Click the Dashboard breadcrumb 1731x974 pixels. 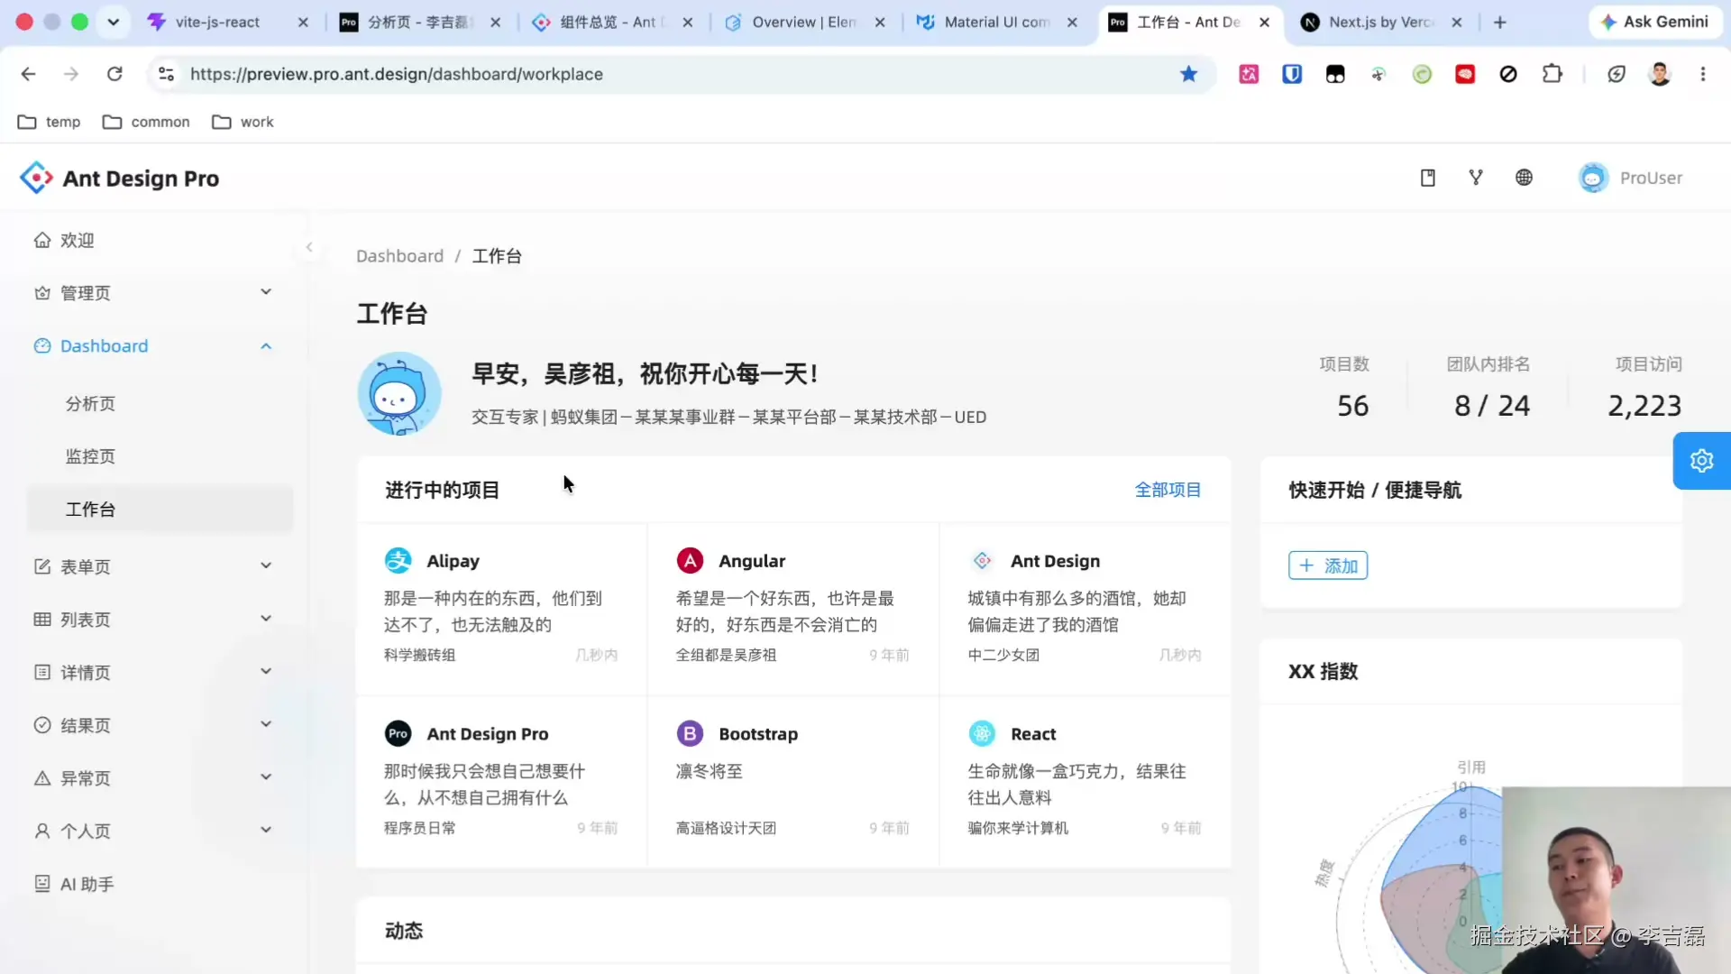click(399, 256)
